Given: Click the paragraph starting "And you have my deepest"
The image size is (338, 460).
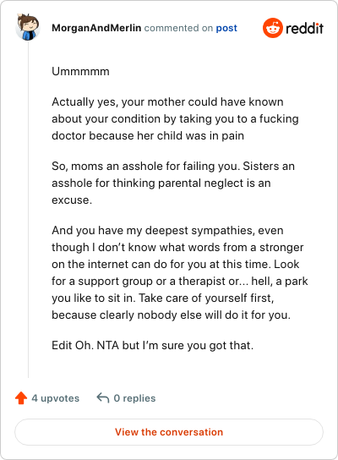Looking at the screenshot, I should 180,273.
